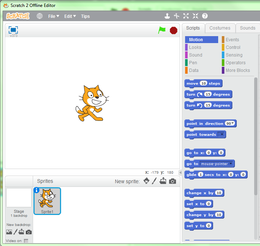This screenshot has height=246, width=260.
Task: Select the Duplicate stamp tool
Action: pyautogui.click(x=167, y=16)
